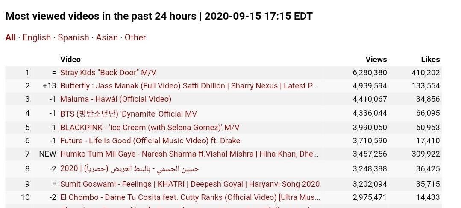Click the Video column header

click(70, 60)
